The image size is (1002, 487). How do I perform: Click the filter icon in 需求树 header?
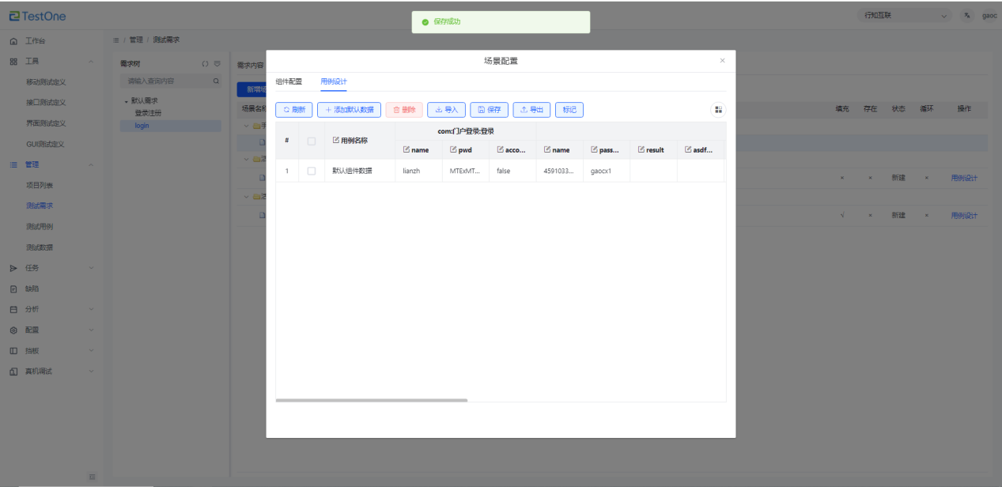217,63
